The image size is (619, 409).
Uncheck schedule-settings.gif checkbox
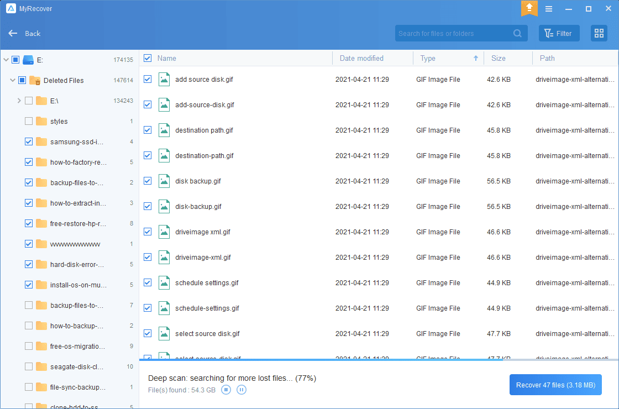[148, 308]
